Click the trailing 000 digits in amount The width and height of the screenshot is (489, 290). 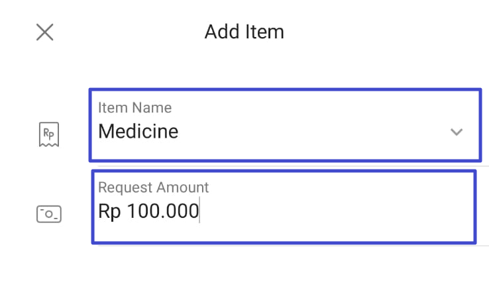[182, 211]
